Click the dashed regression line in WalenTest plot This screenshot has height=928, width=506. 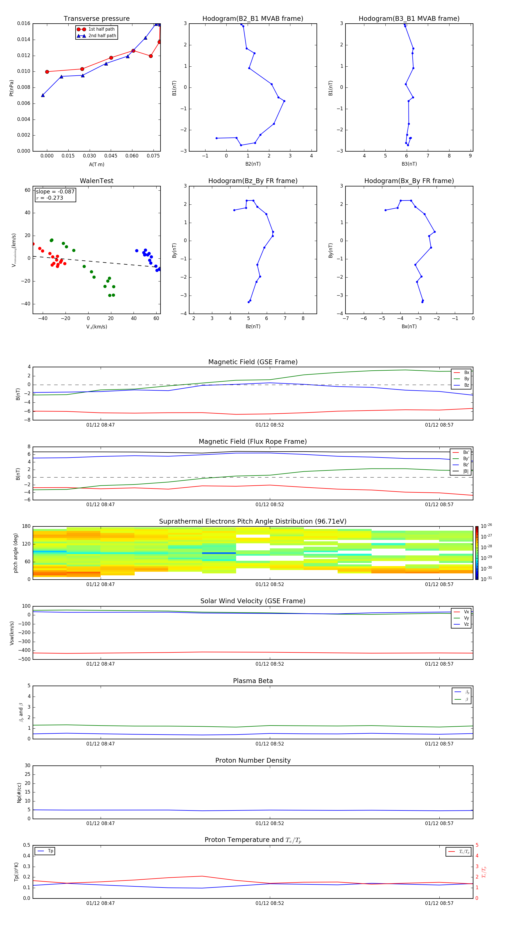point(96,262)
